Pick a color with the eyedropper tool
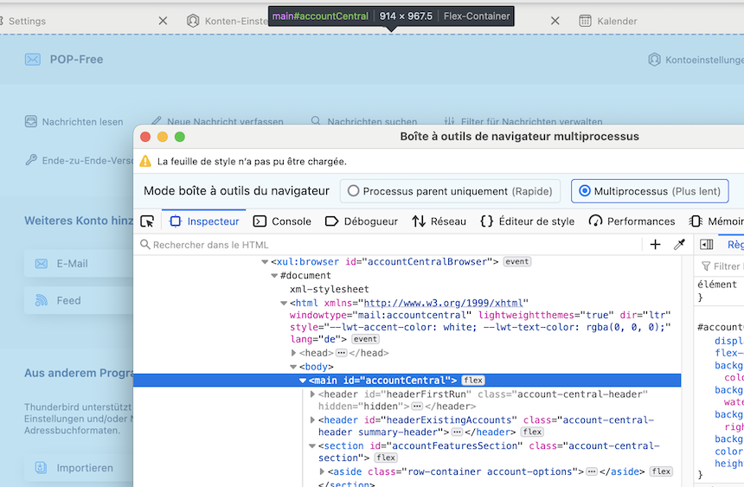The width and height of the screenshot is (744, 487). click(679, 245)
